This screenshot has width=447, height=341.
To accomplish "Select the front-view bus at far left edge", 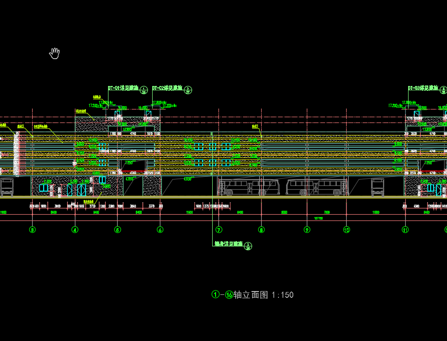I will pos(7,187).
